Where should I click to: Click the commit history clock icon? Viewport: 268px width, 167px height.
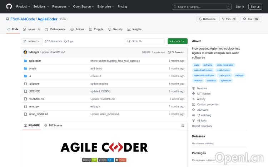click(169, 52)
